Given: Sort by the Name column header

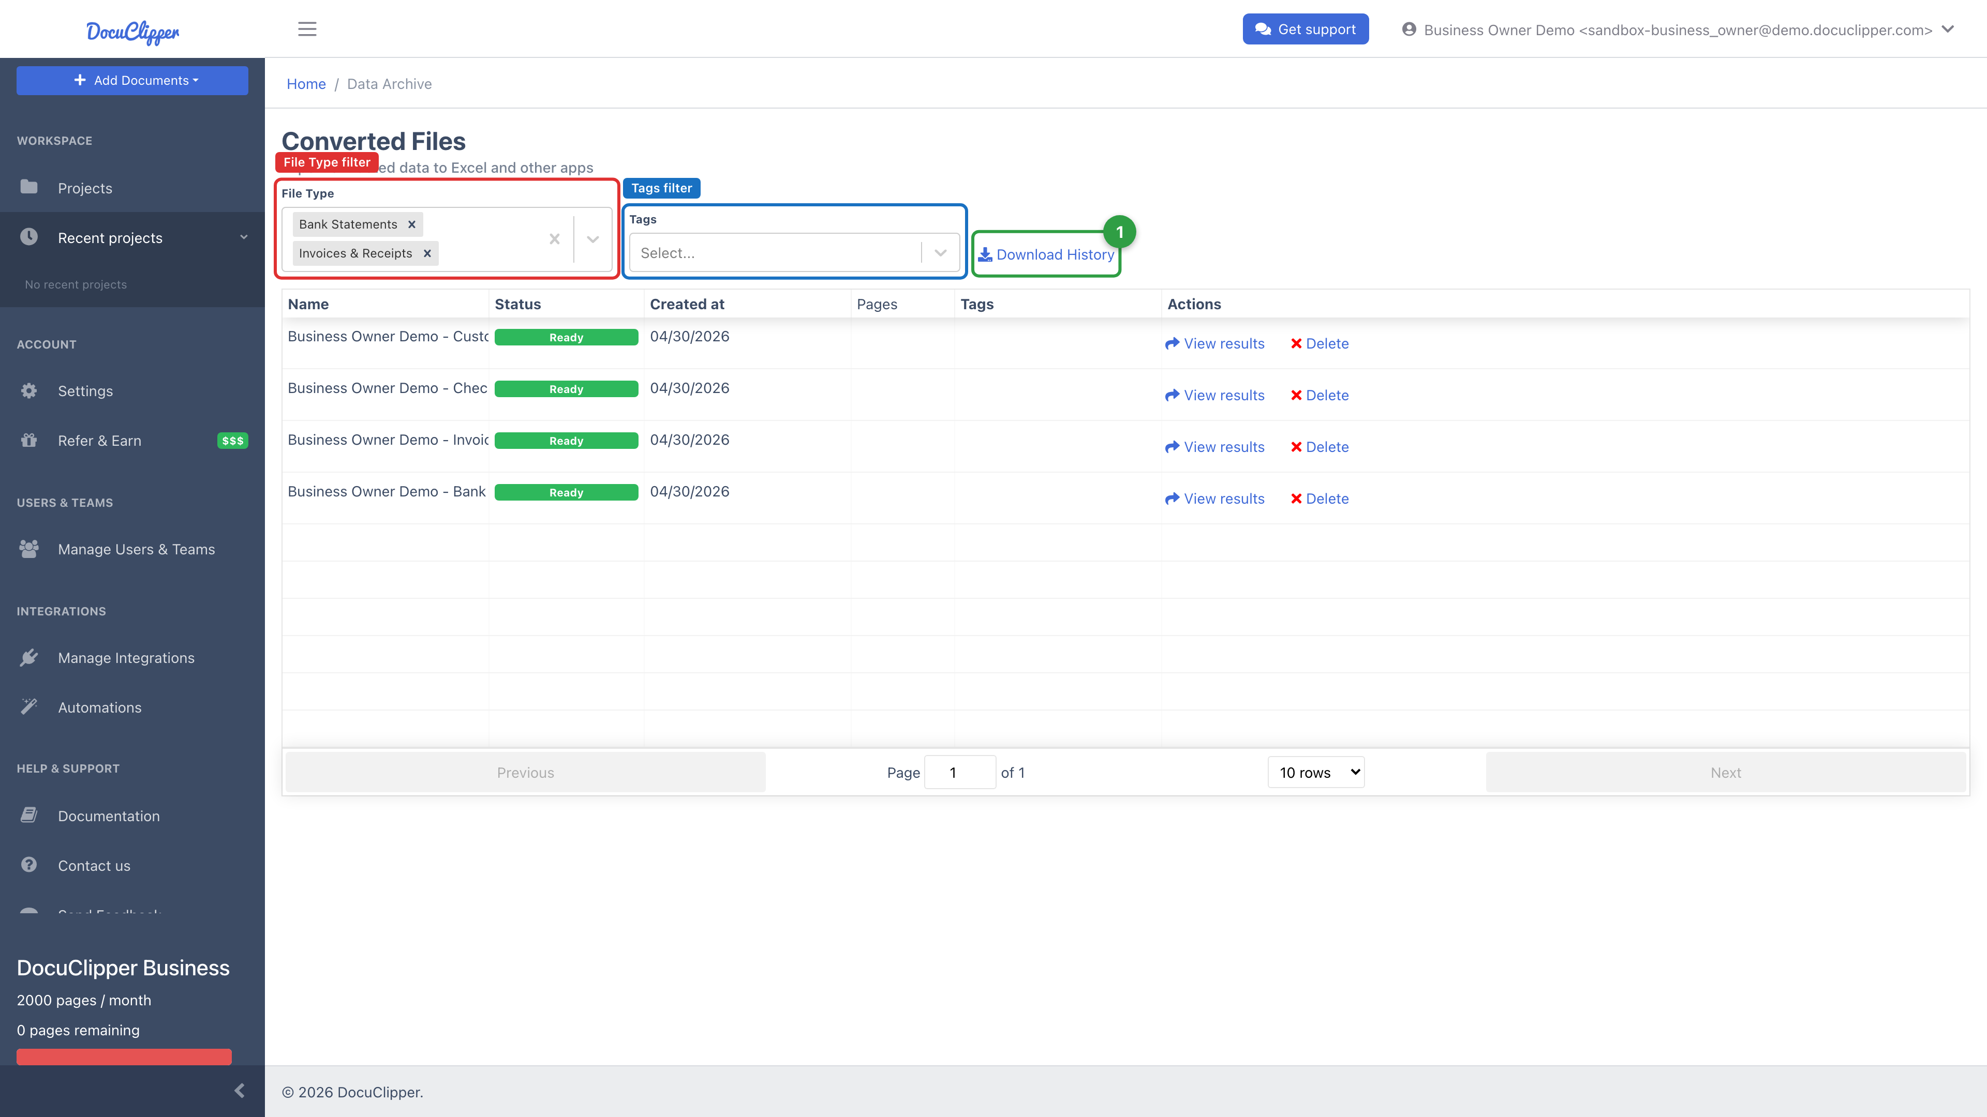Looking at the screenshot, I should (x=385, y=304).
